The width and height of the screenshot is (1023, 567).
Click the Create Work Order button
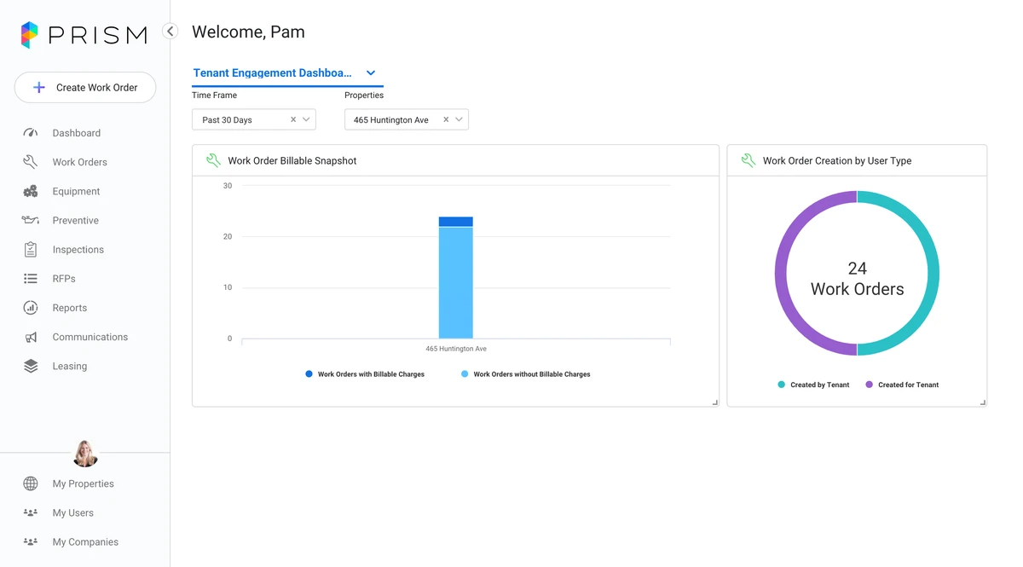pyautogui.click(x=85, y=88)
